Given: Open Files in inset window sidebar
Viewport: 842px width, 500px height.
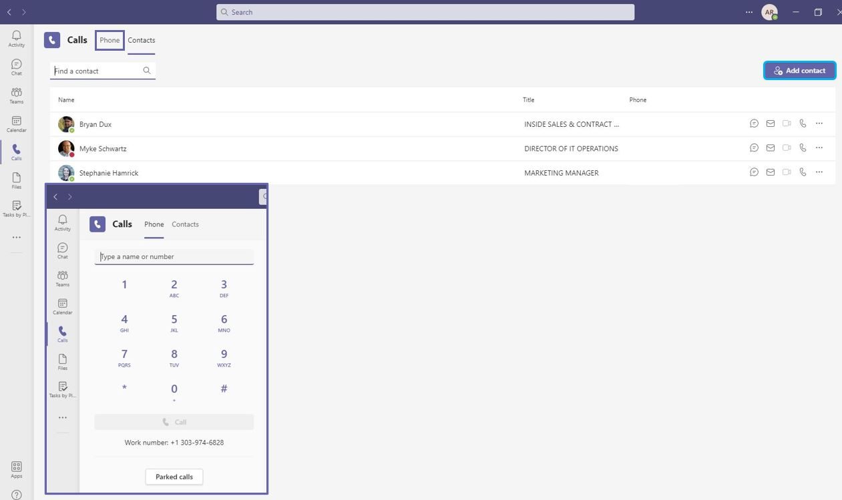Looking at the screenshot, I should [x=63, y=362].
